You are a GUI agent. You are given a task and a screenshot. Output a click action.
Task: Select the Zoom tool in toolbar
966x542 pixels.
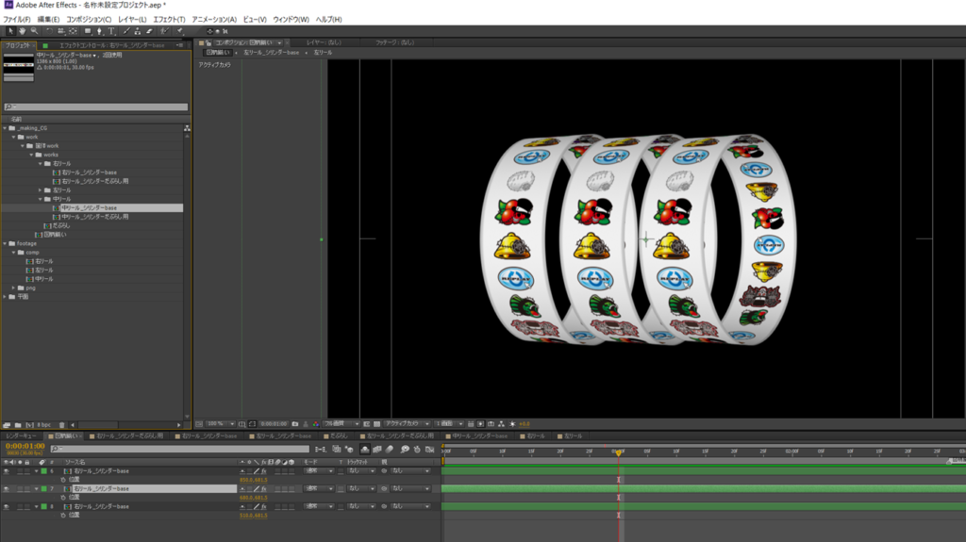35,31
